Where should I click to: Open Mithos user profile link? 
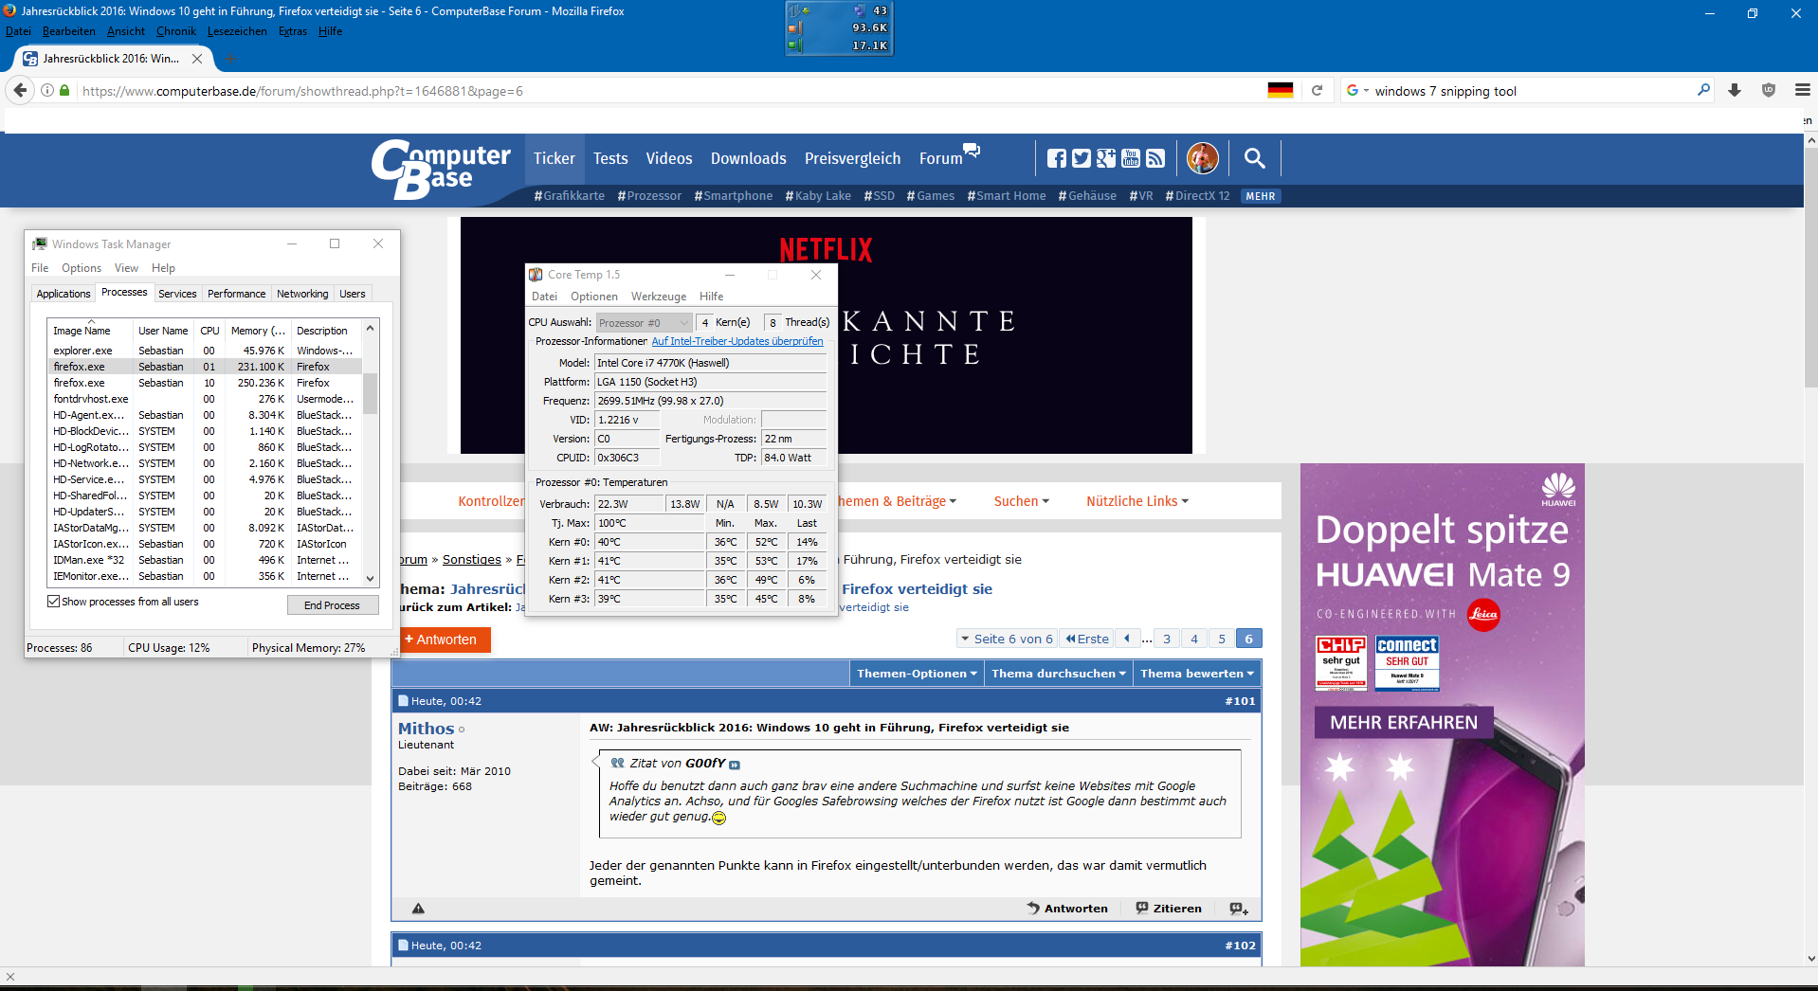(426, 729)
